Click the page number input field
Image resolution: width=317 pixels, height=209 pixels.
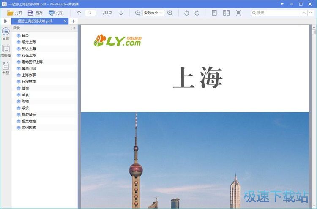[90, 13]
